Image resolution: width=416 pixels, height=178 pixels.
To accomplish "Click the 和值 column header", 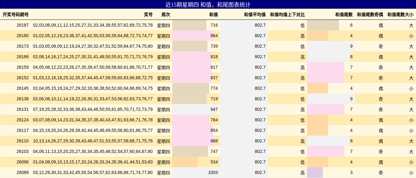I will [x=214, y=15].
